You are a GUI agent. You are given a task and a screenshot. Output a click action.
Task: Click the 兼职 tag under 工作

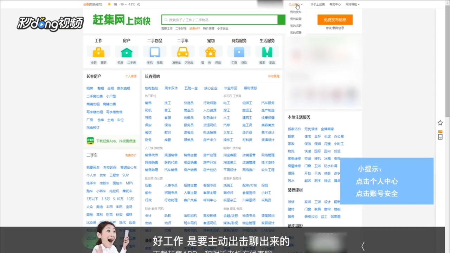pyautogui.click(x=103, y=63)
